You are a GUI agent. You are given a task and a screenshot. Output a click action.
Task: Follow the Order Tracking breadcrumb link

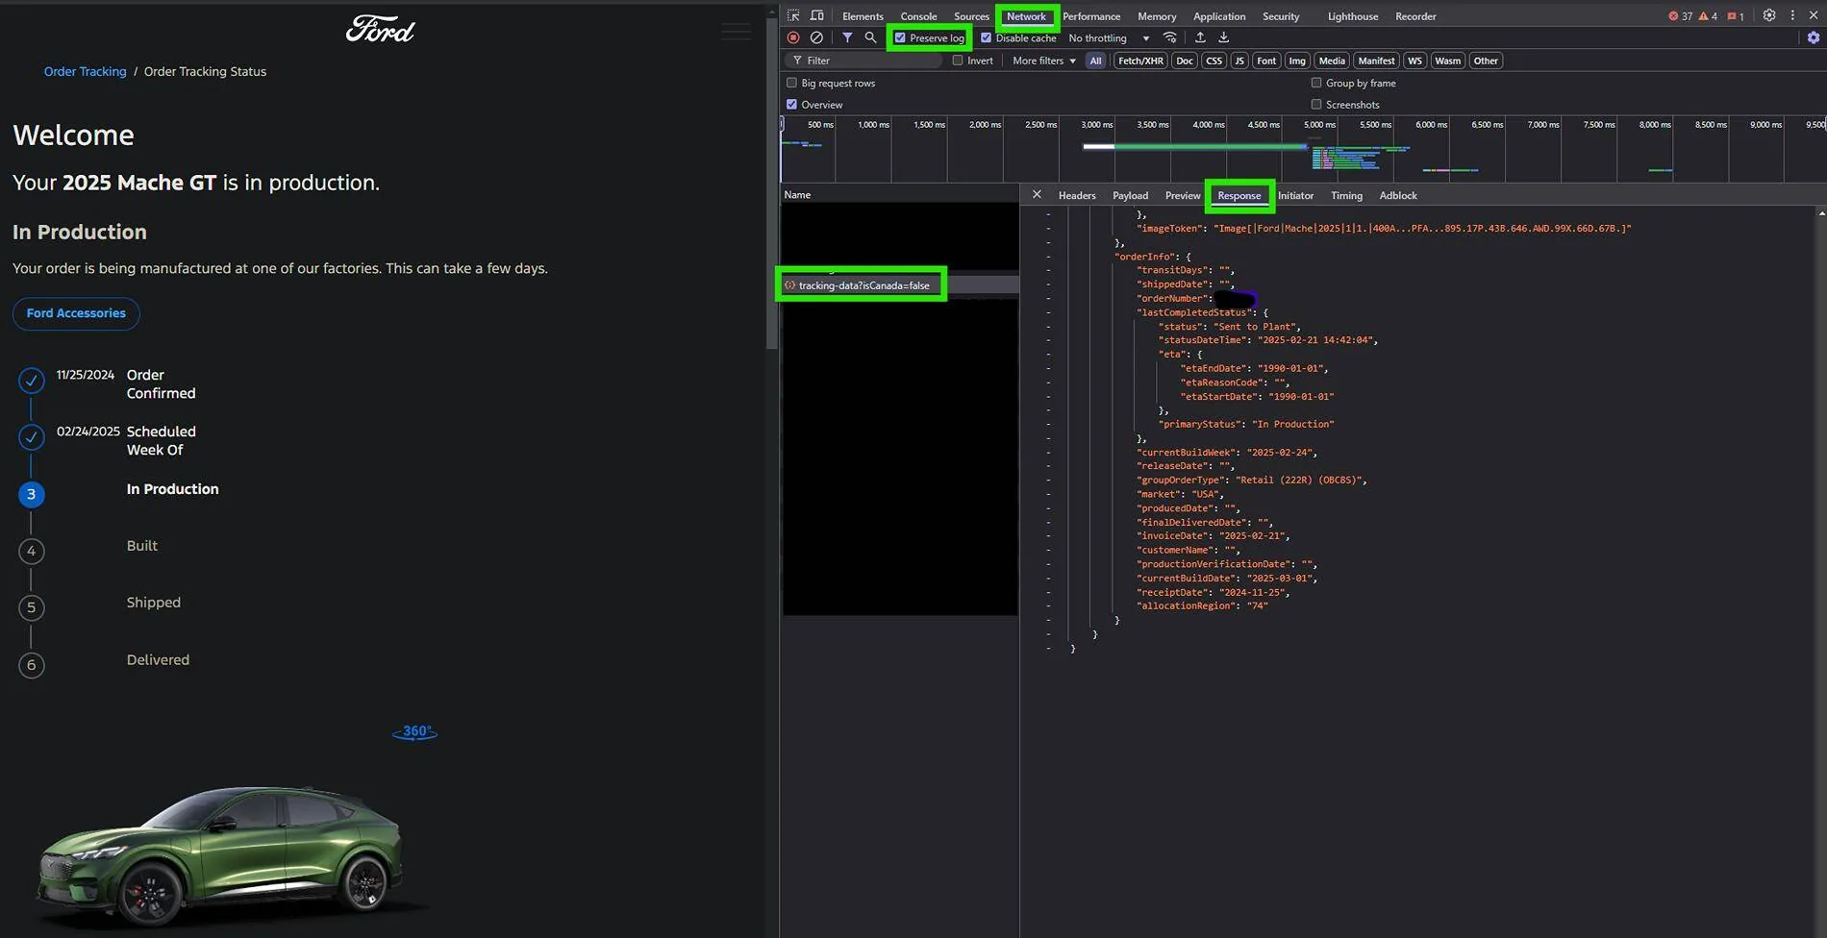85,71
